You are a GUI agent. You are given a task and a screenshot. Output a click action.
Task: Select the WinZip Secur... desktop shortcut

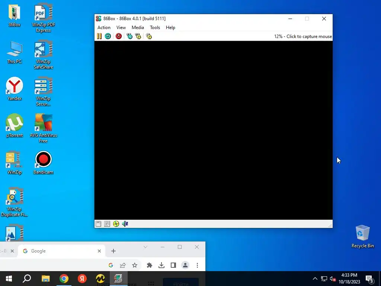(x=43, y=92)
